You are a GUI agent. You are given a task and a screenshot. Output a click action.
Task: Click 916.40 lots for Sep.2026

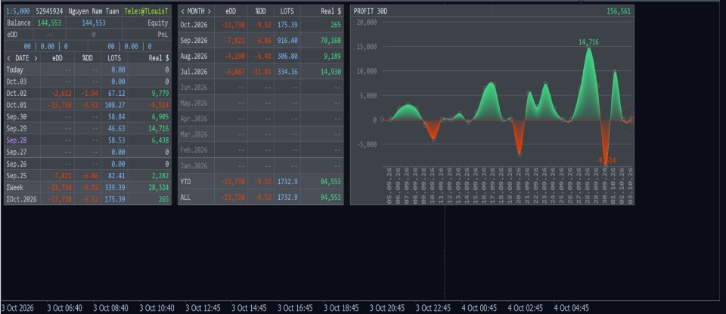[x=287, y=41]
